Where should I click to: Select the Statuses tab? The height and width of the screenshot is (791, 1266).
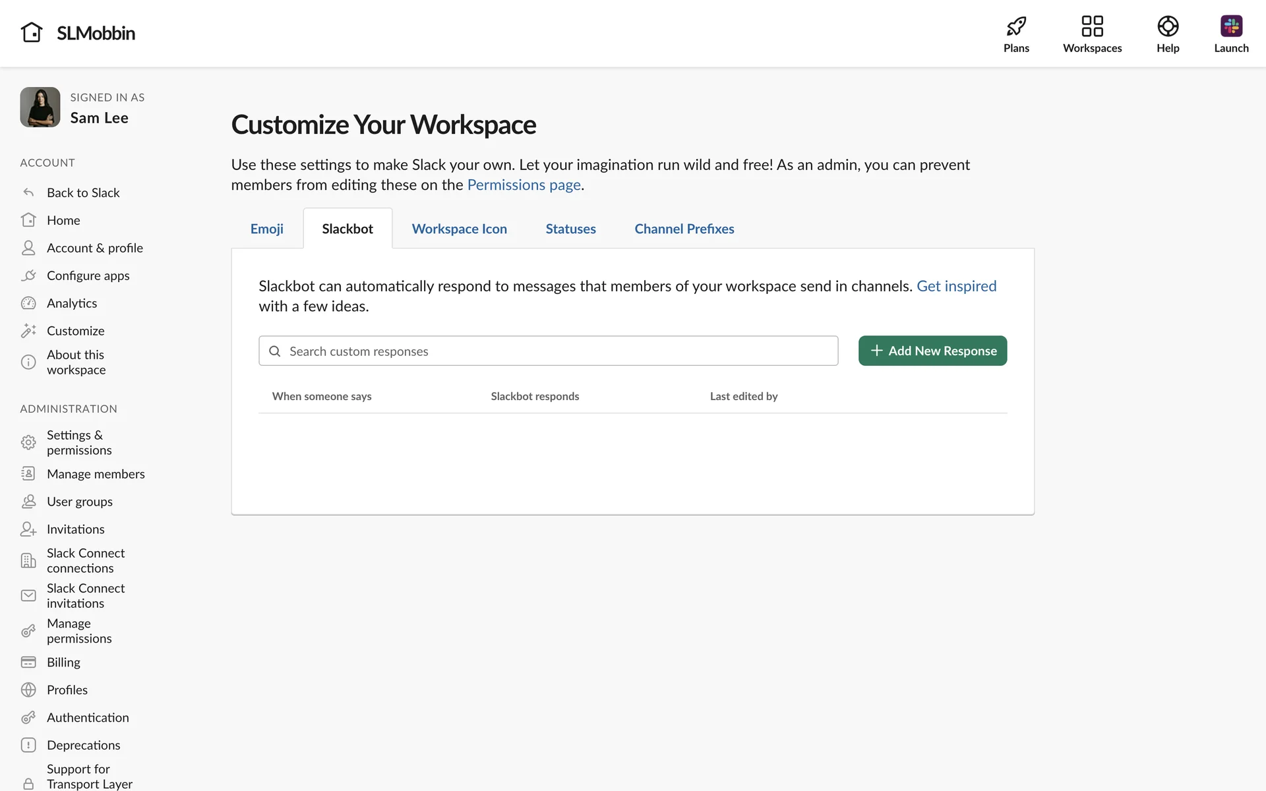pos(570,229)
